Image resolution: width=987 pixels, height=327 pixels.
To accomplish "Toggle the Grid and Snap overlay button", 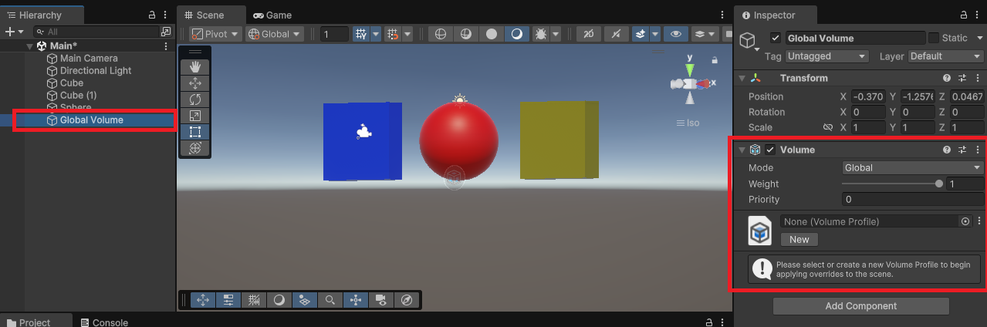I will (254, 300).
